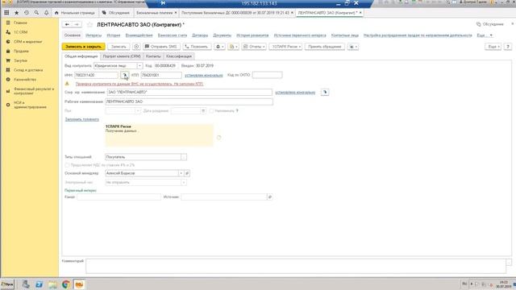The height and width of the screenshot is (290, 516).
Task: Click Записать button
Action: tap(119, 47)
